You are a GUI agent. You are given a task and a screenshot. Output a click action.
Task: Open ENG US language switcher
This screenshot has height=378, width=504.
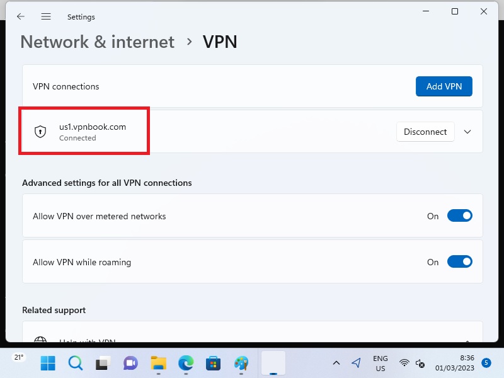380,363
